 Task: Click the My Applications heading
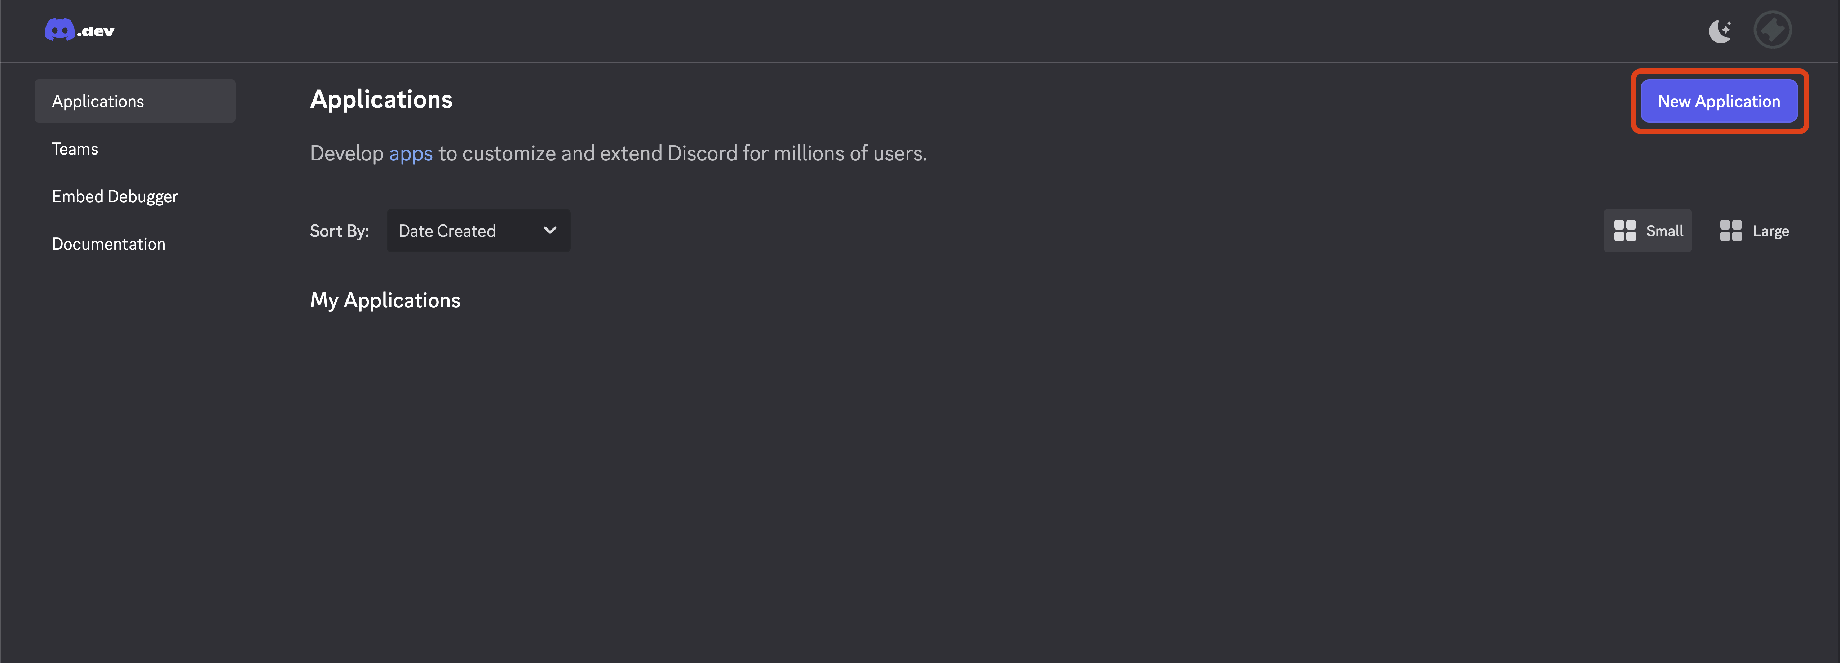click(385, 300)
